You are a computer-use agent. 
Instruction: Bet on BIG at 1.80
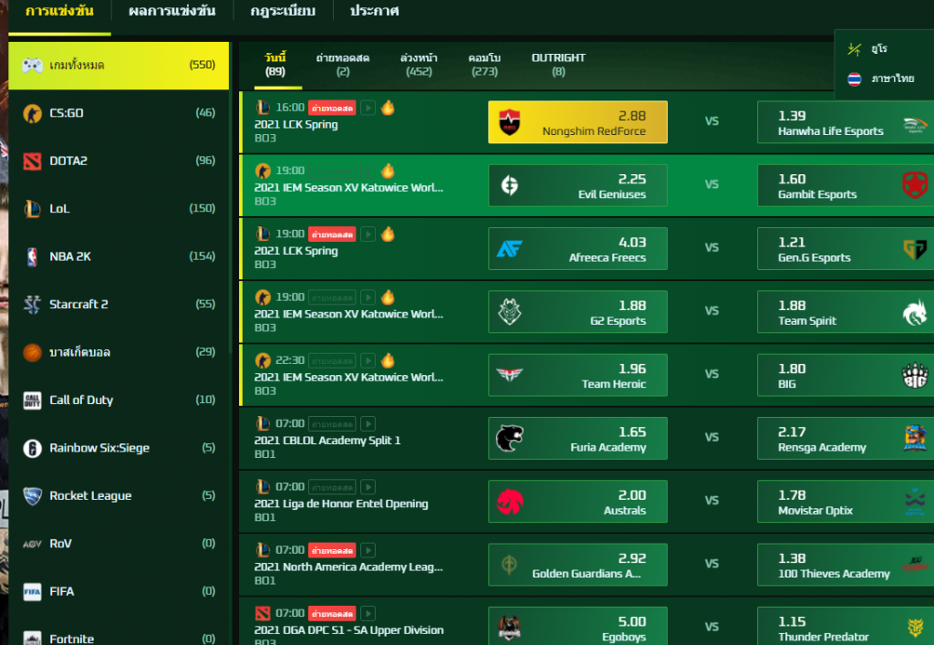[x=846, y=375]
